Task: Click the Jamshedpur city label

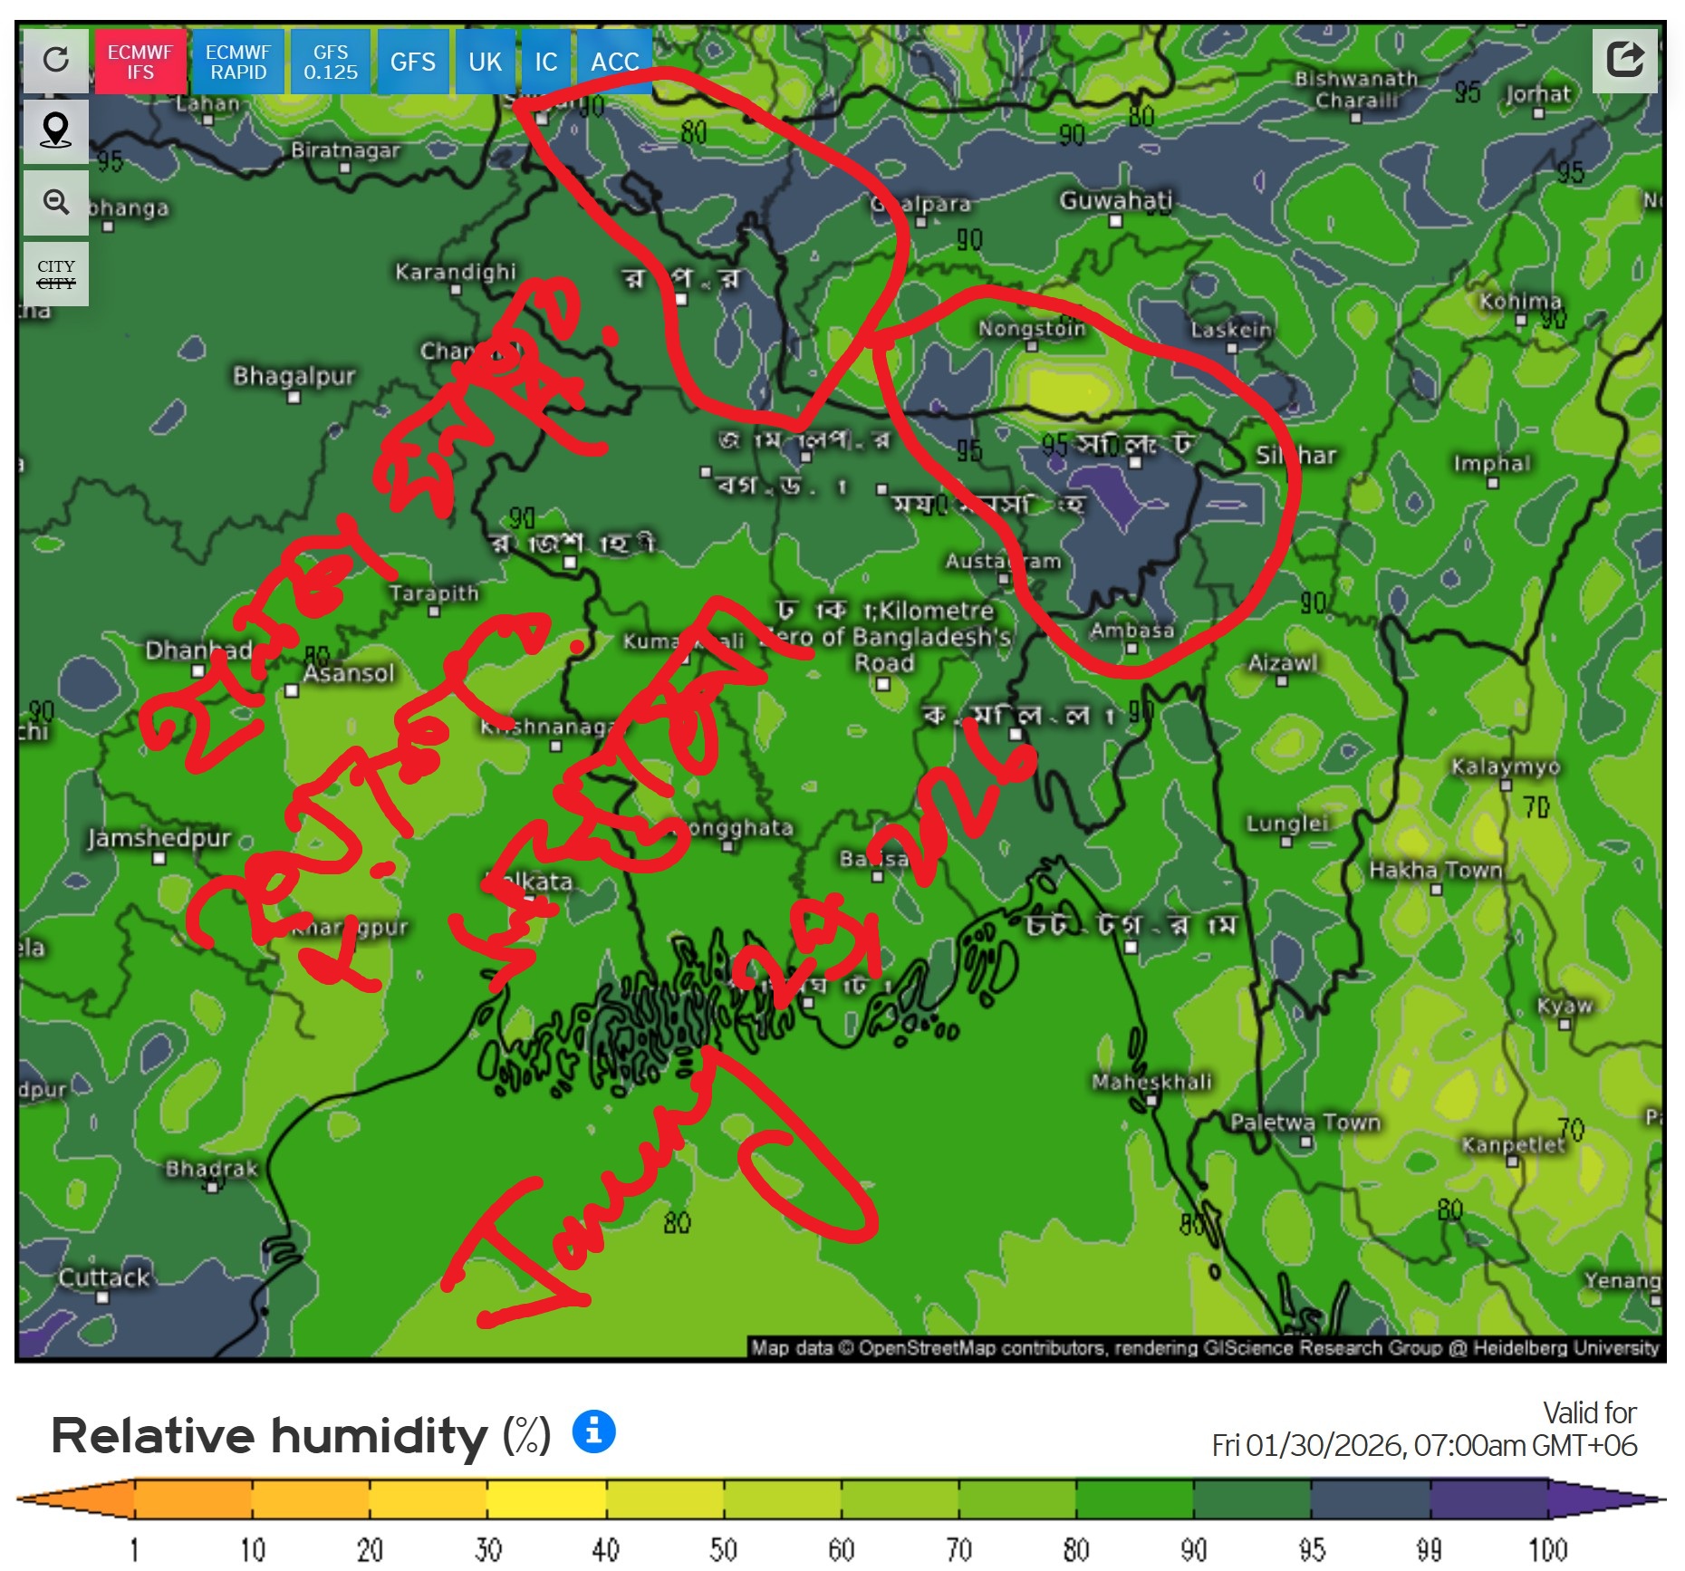Action: [159, 838]
